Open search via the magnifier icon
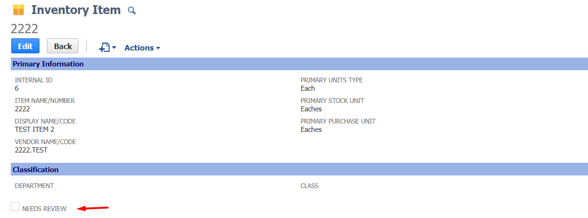The height and width of the screenshot is (218, 588). [132, 10]
